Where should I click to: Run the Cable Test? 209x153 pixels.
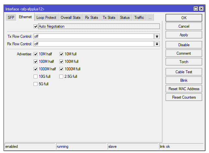click(x=184, y=72)
